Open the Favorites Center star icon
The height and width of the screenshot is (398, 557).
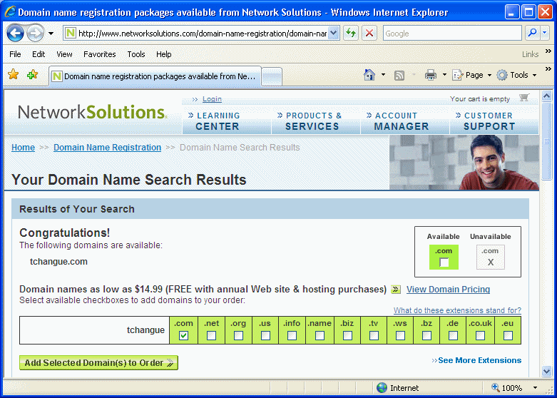tap(13, 74)
